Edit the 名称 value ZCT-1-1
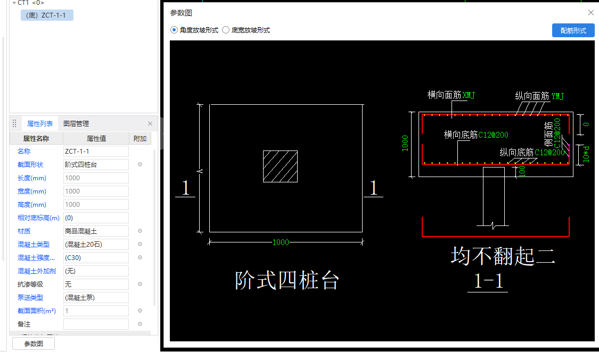Screen dimensions: 599x352 coord(96,152)
